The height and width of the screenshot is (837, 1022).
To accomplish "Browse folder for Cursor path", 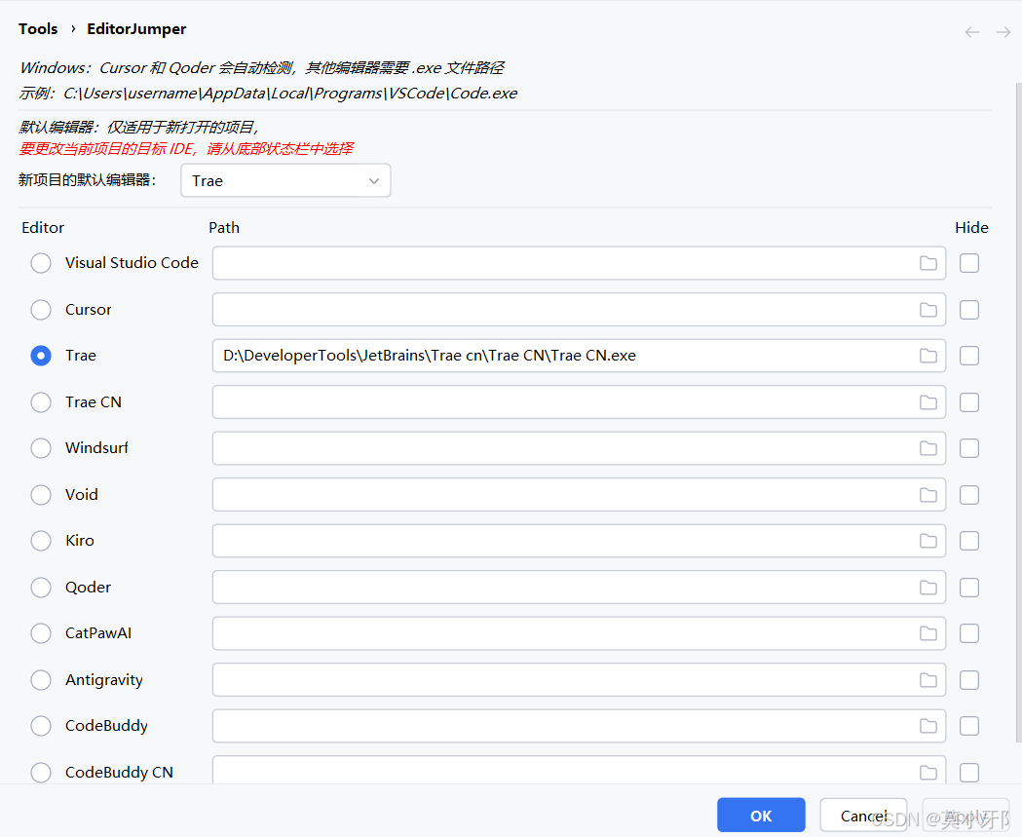I will pyautogui.click(x=928, y=310).
